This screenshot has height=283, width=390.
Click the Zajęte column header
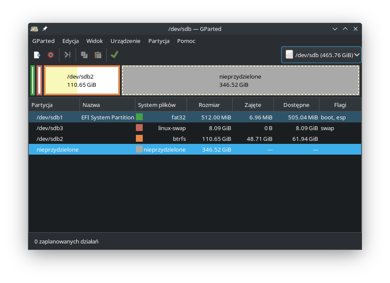click(x=253, y=105)
